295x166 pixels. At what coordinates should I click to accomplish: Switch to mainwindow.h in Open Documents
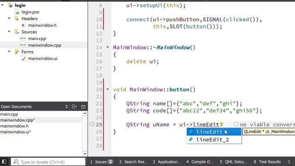[14, 126]
